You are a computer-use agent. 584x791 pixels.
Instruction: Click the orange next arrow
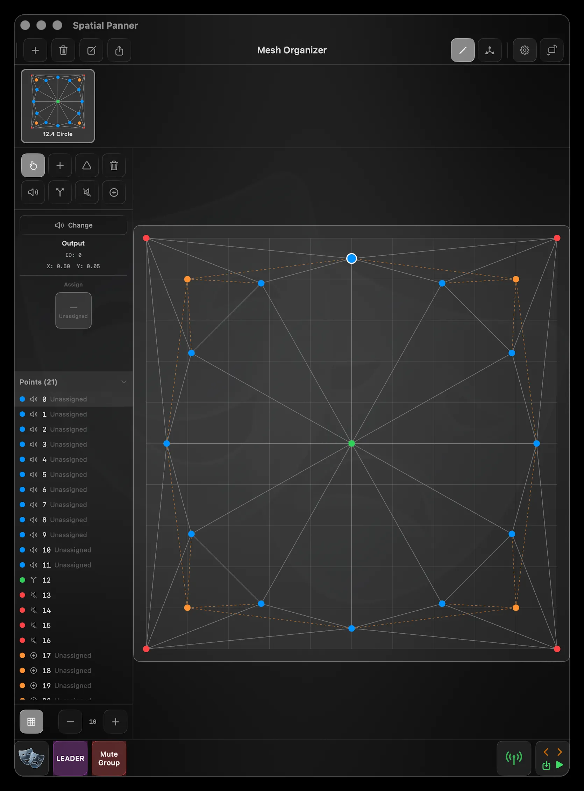(560, 752)
